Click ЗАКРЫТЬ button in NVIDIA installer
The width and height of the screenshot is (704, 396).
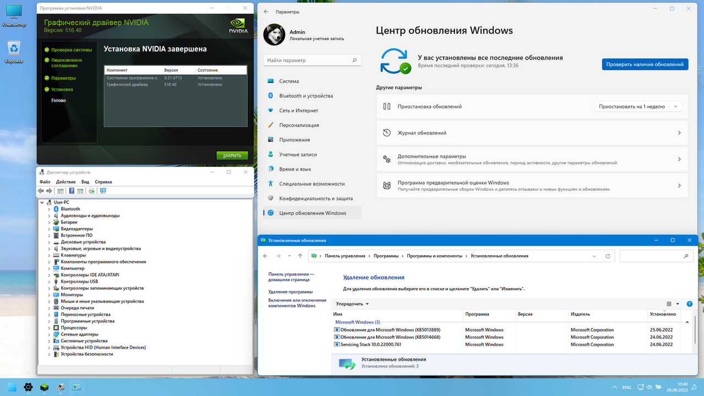coord(232,156)
